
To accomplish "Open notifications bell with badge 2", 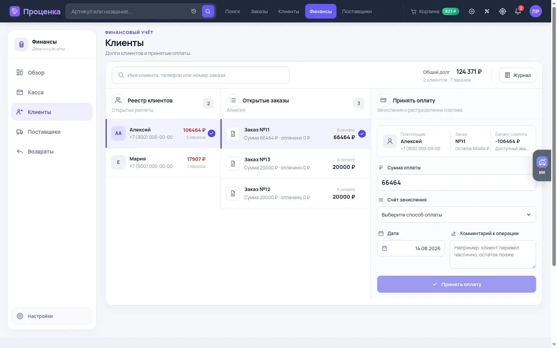I will pos(518,11).
